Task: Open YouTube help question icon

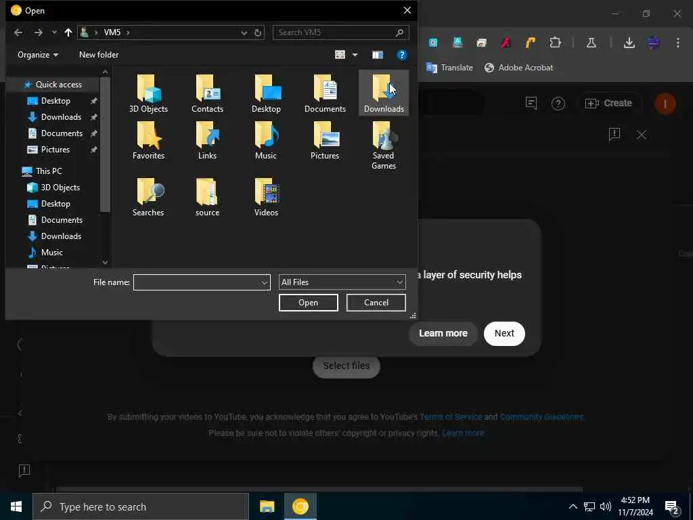Action: tap(558, 104)
